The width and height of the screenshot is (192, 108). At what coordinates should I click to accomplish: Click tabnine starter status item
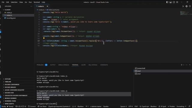point(96,106)
